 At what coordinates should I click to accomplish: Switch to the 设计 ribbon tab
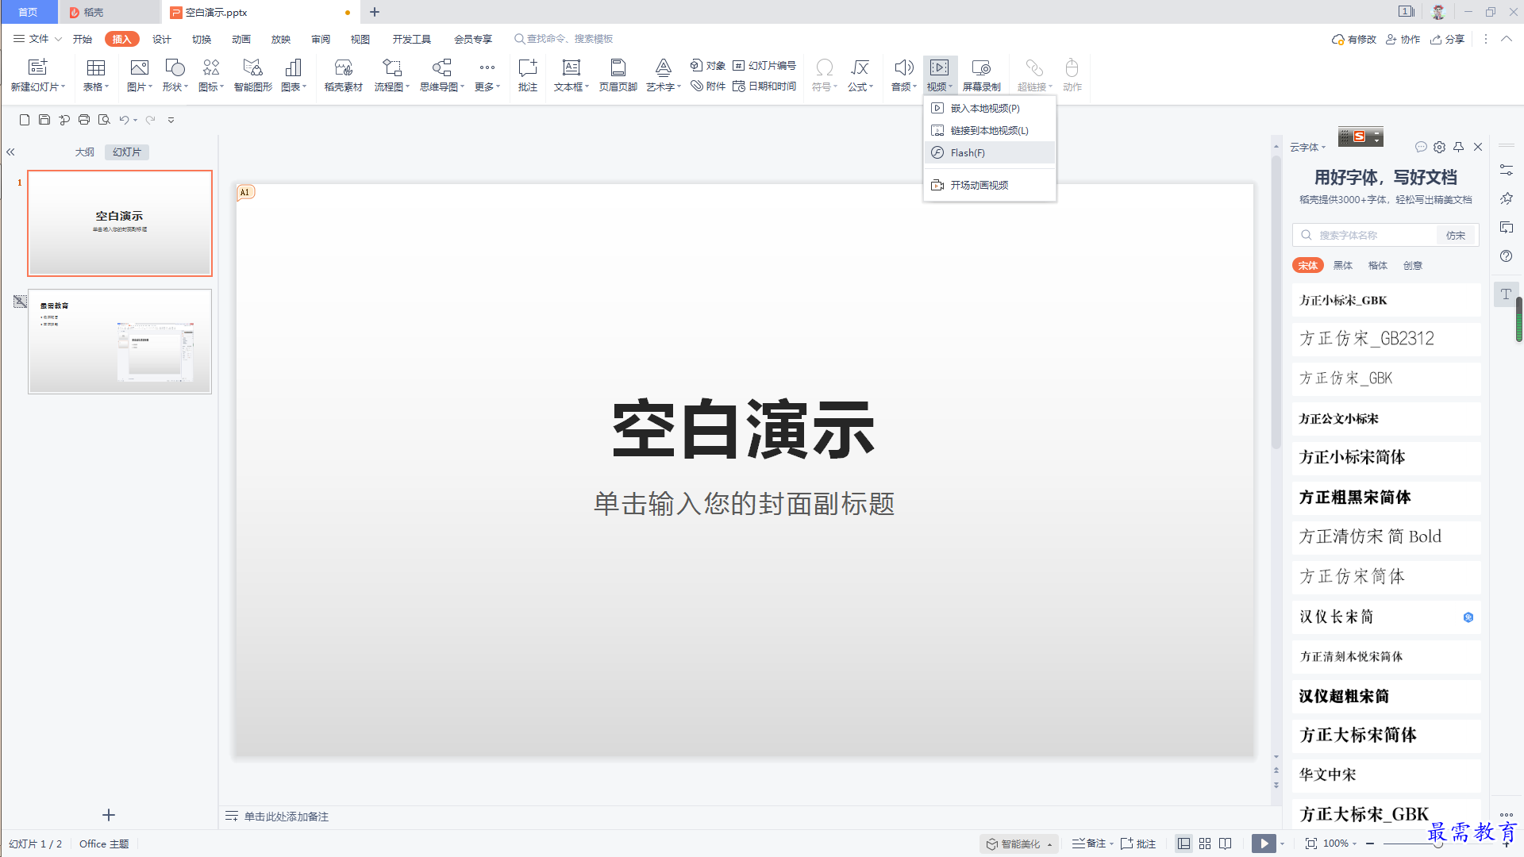[162, 39]
